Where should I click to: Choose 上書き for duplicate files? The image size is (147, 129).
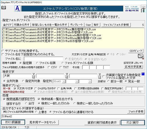click(36, 112)
